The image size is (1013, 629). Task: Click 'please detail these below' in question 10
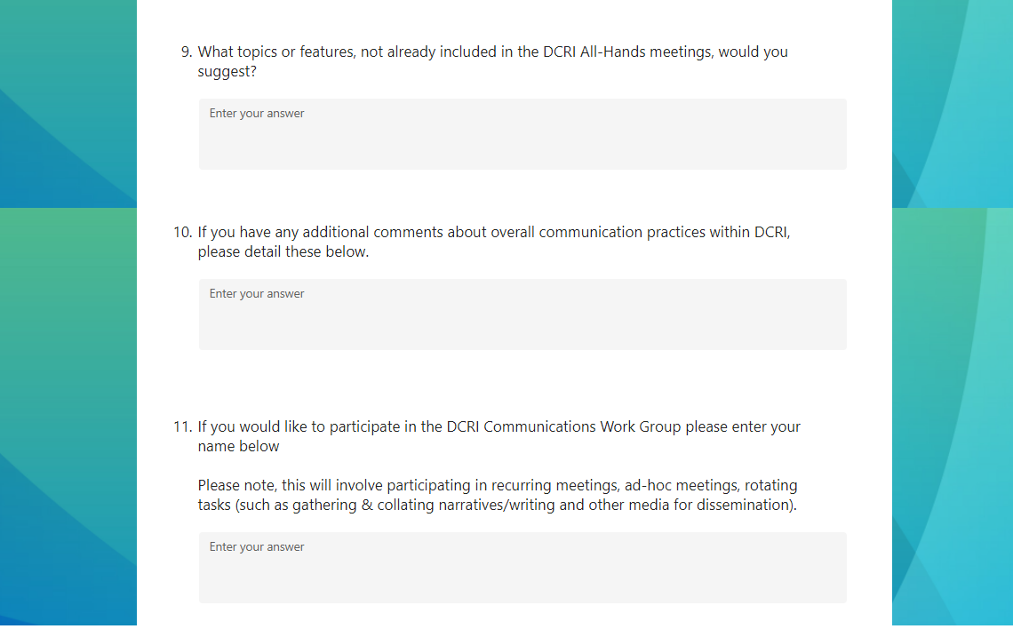[283, 252]
